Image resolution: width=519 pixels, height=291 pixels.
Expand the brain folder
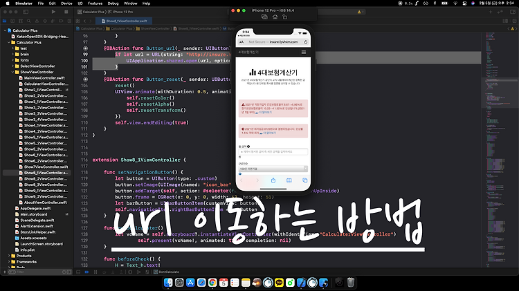tap(13, 54)
